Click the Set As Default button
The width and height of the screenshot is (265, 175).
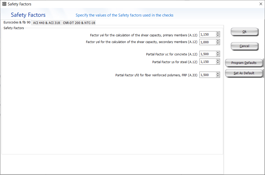pyautogui.click(x=244, y=73)
